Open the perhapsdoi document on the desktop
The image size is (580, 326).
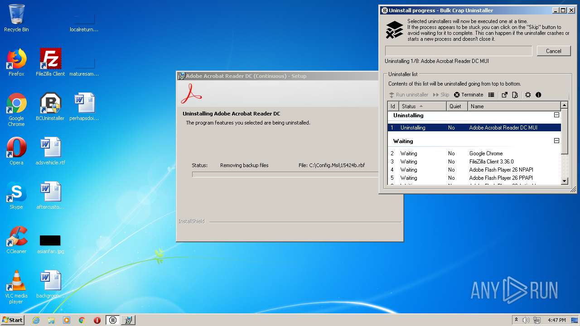tap(84, 107)
